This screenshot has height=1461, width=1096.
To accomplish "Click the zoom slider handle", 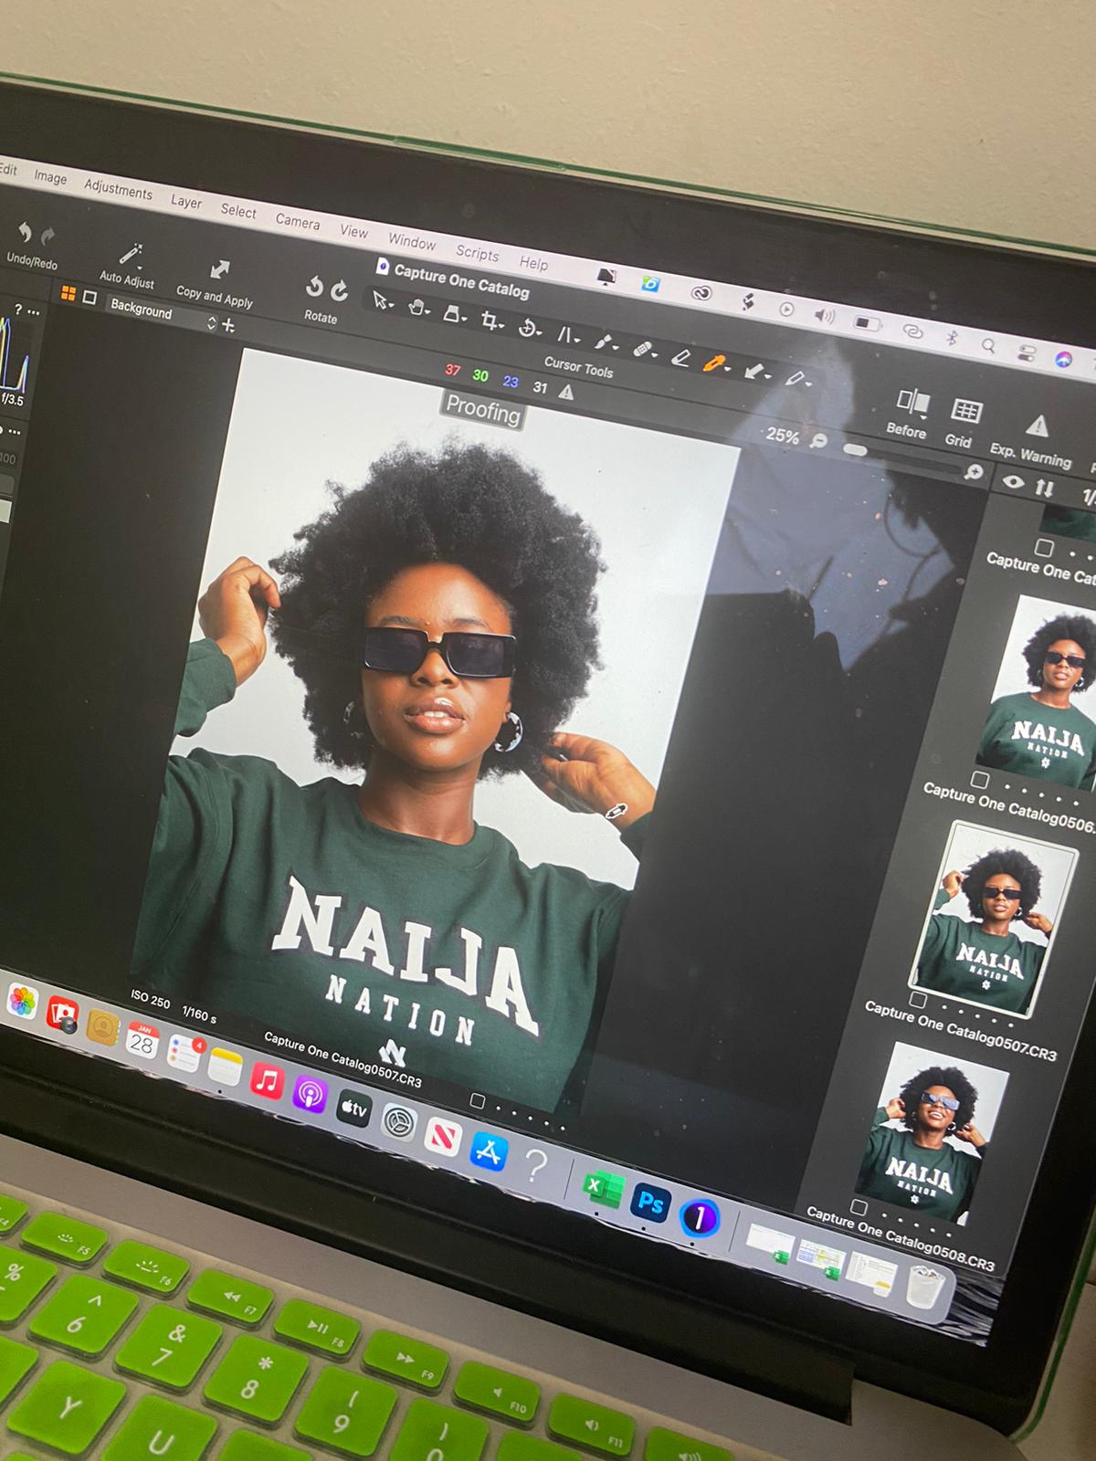I will click(855, 450).
